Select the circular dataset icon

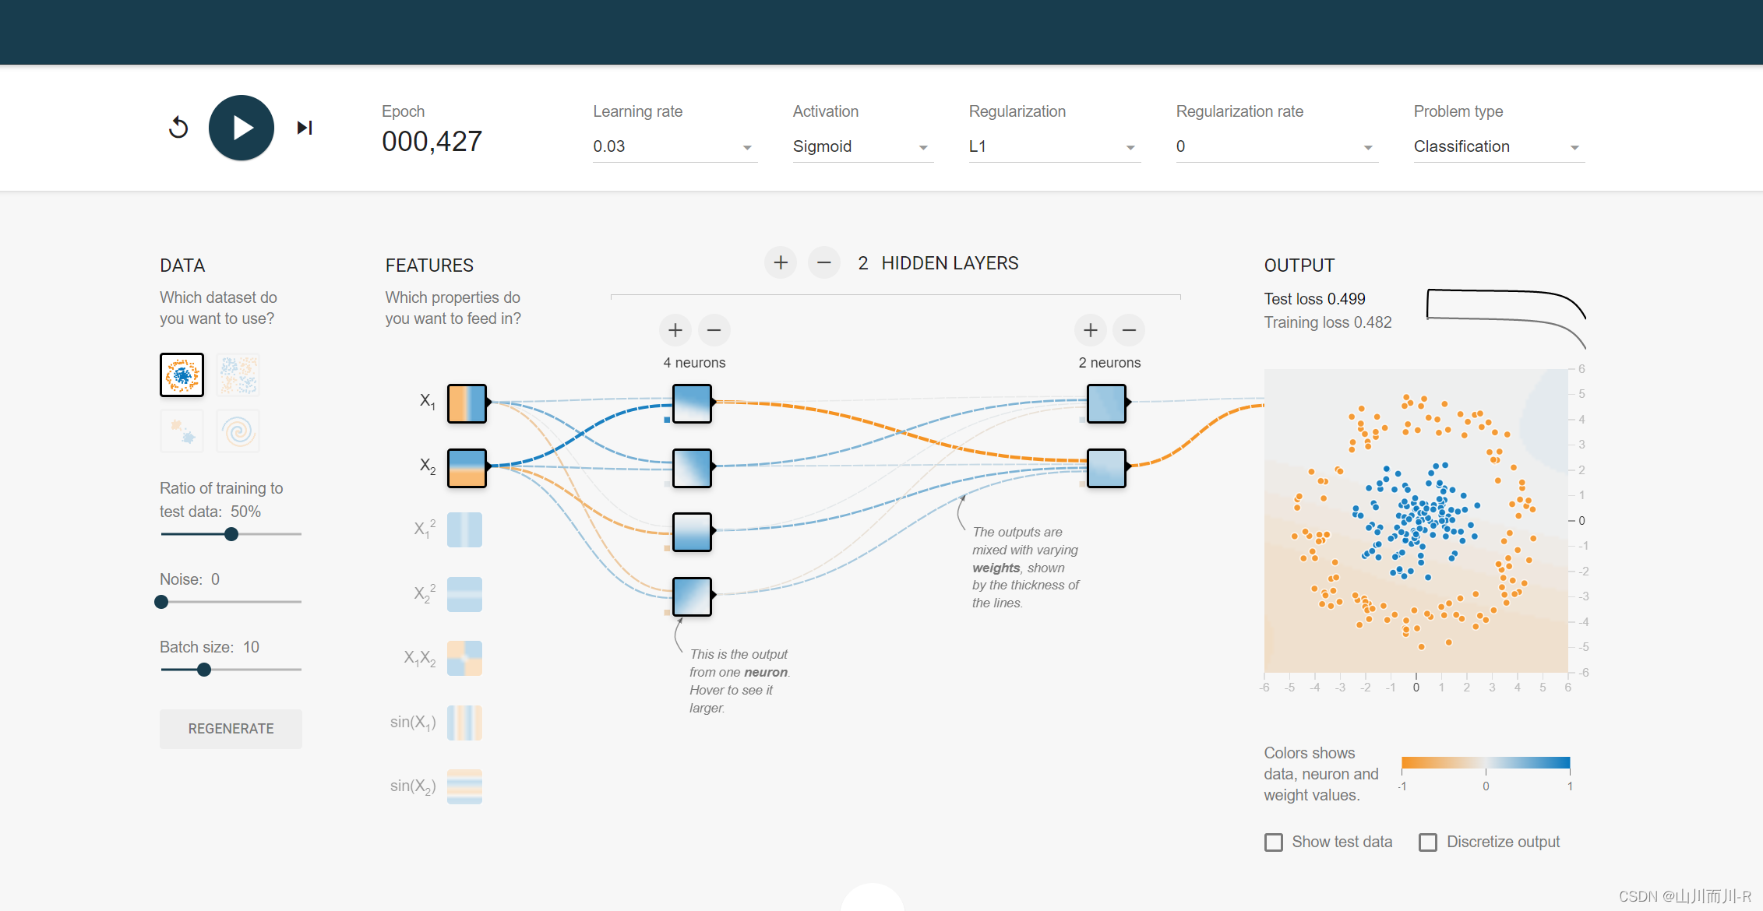click(182, 375)
